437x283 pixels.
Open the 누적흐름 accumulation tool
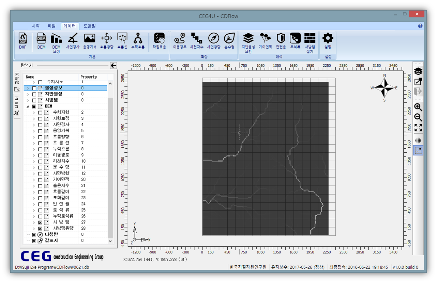138,41
